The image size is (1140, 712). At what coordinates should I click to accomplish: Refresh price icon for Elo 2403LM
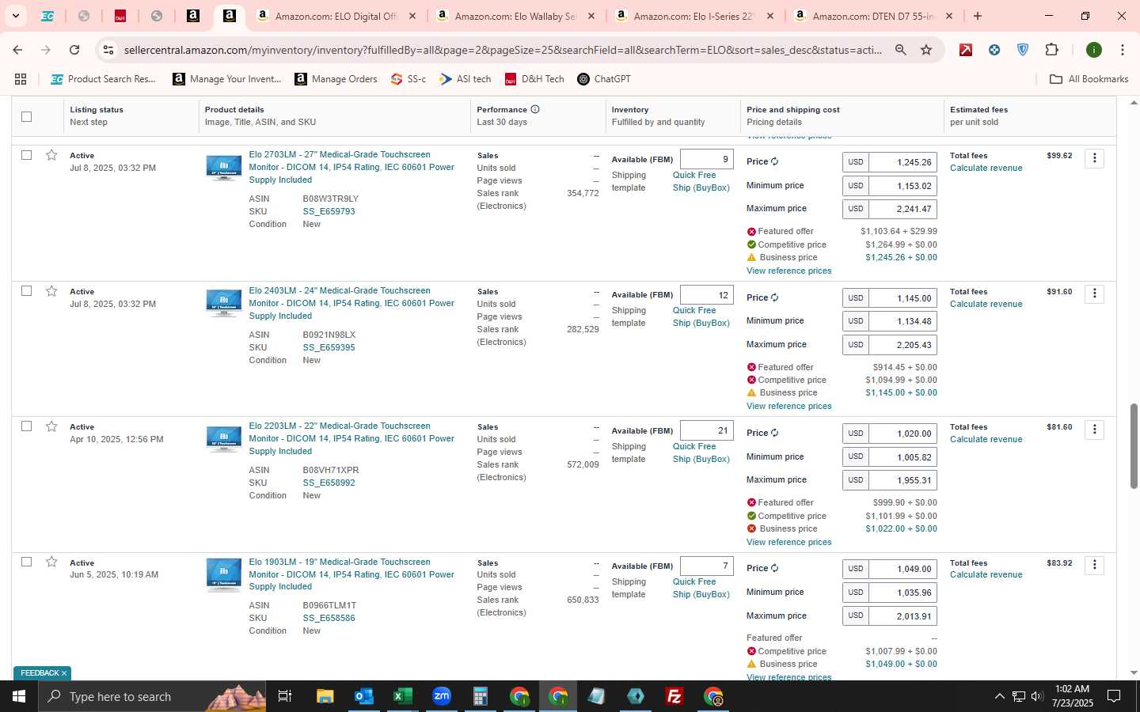(x=774, y=297)
